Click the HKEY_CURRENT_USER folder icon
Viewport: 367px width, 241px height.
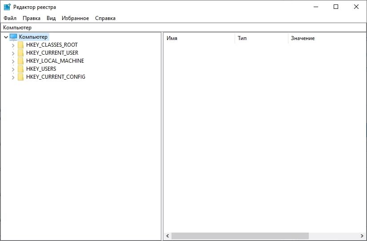tap(20, 53)
